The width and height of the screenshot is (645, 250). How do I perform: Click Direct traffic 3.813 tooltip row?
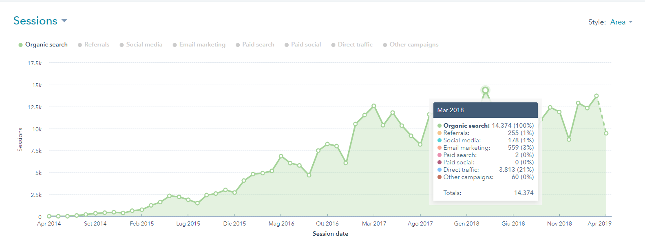pyautogui.click(x=485, y=170)
